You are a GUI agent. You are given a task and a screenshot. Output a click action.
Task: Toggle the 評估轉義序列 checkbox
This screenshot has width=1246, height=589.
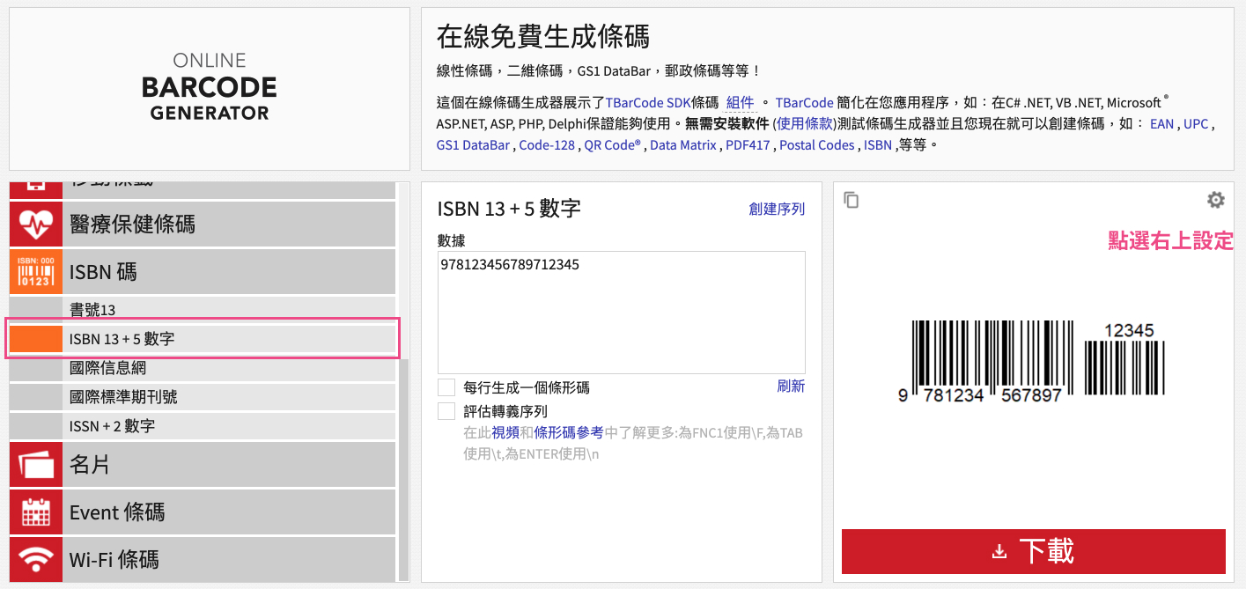coord(446,411)
